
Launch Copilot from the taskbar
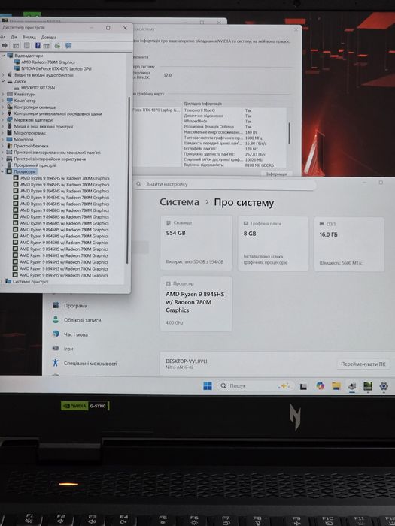coord(320,386)
